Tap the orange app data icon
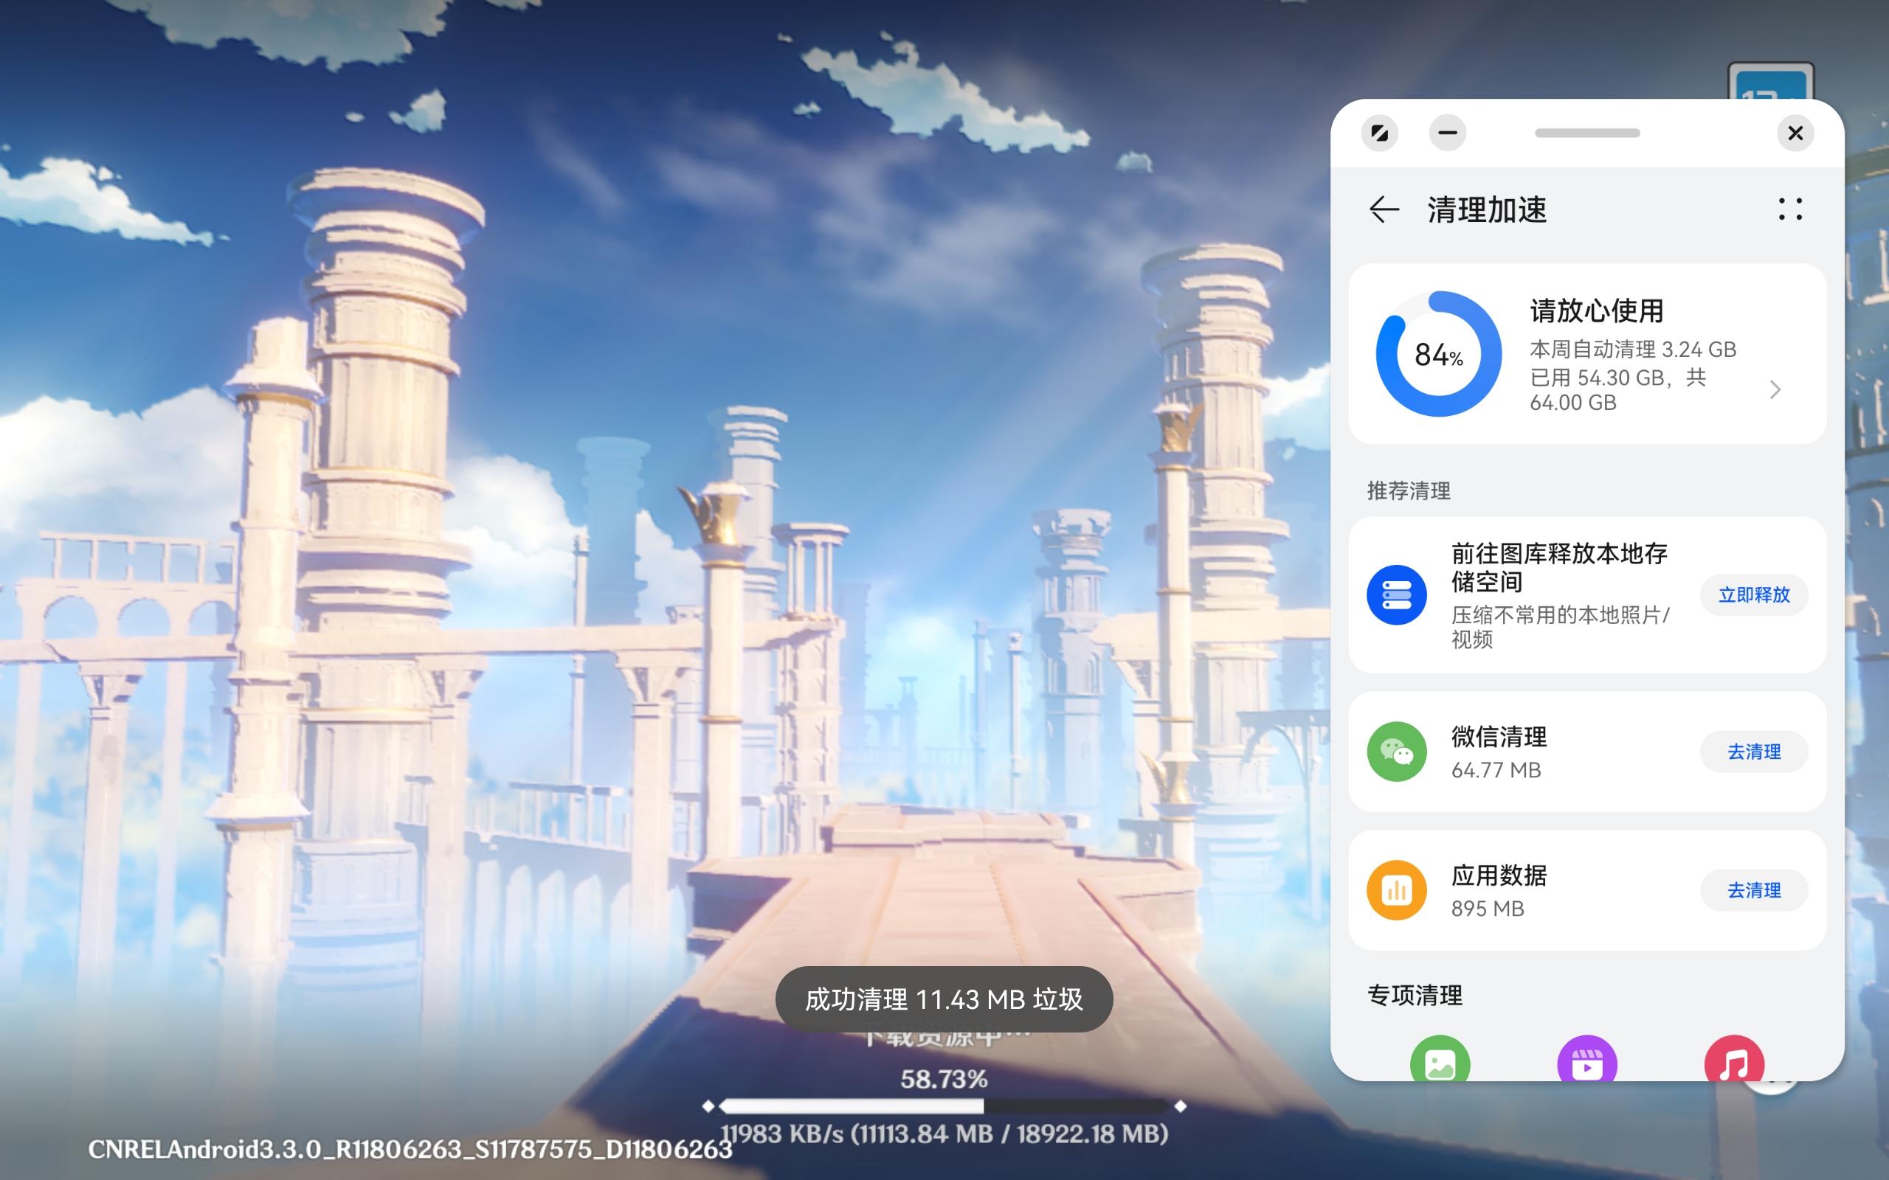 click(1396, 890)
